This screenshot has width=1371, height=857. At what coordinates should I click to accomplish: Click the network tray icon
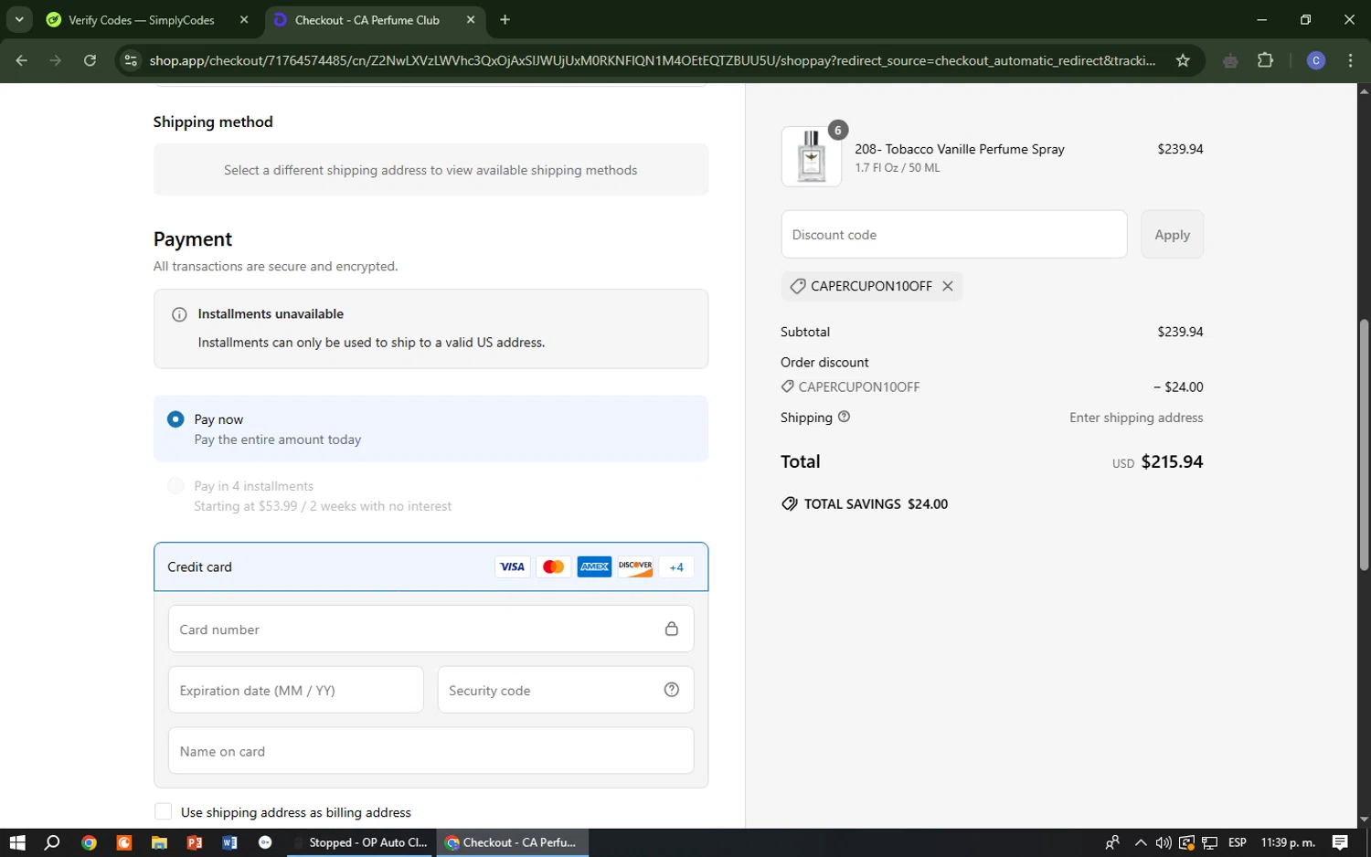[1209, 842]
